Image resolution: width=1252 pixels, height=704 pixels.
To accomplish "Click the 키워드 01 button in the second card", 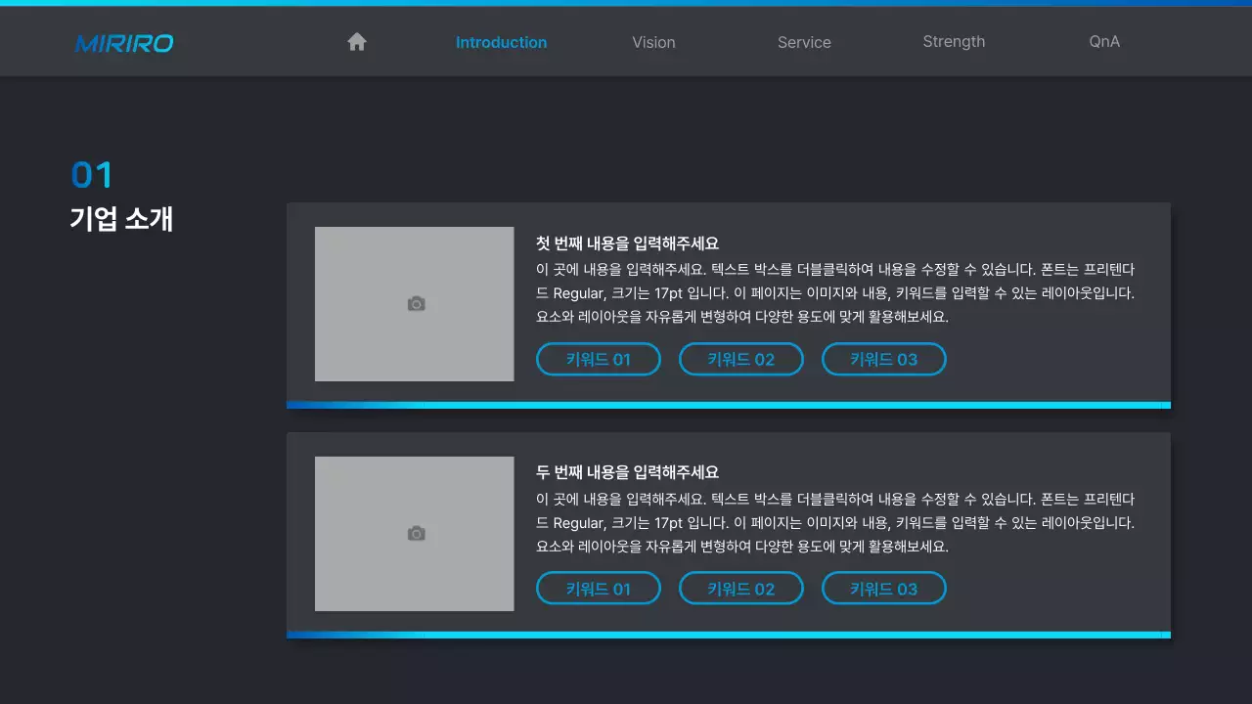I will (x=598, y=588).
